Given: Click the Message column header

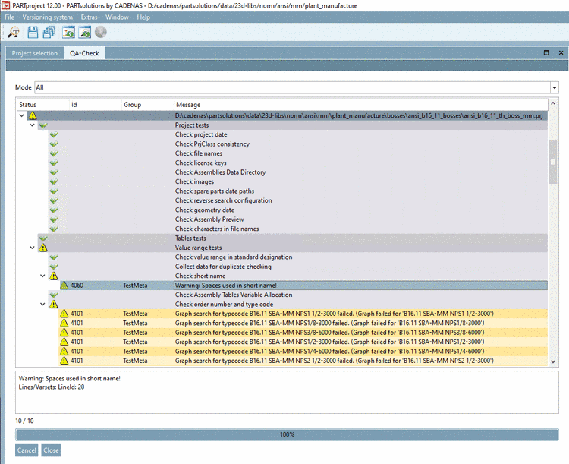Looking at the screenshot, I should point(360,105).
